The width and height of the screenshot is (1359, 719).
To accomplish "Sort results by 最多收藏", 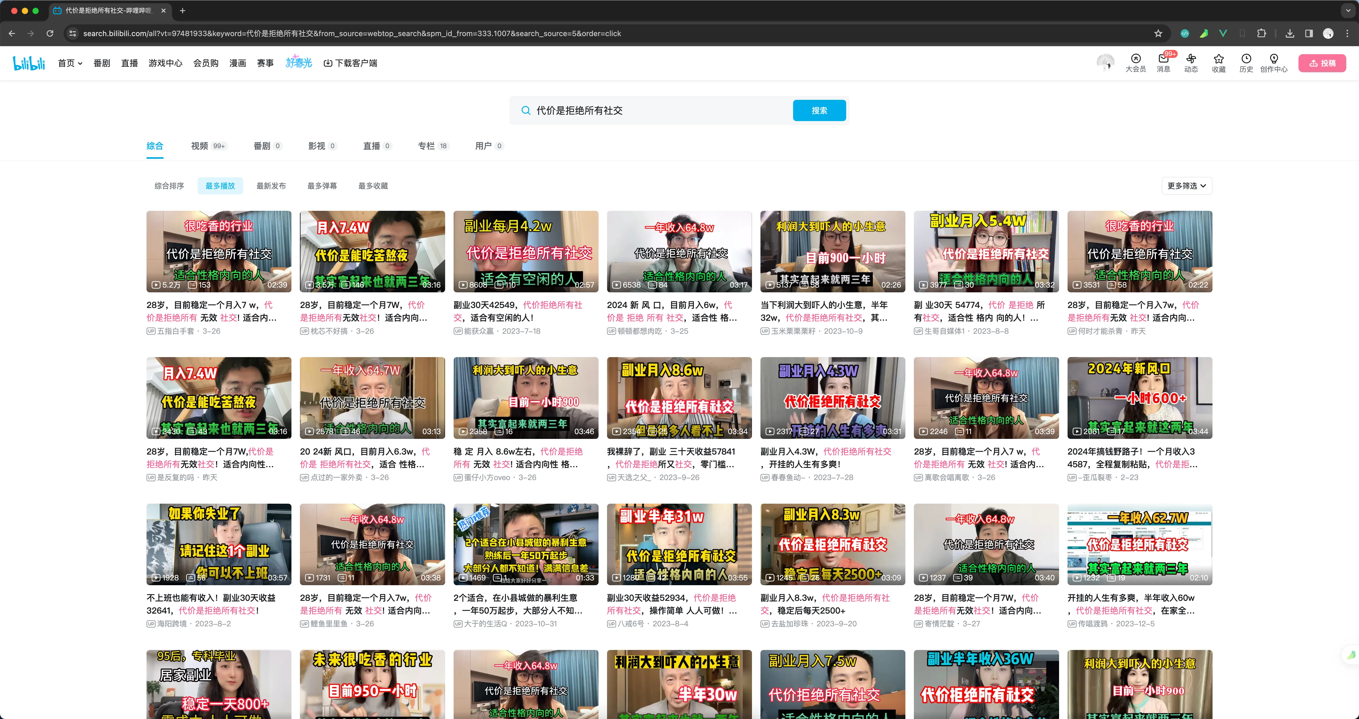I will click(373, 186).
